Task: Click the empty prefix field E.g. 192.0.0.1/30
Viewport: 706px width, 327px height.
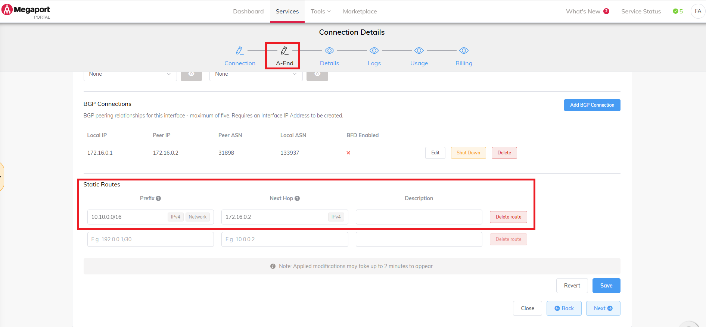Action: [150, 239]
